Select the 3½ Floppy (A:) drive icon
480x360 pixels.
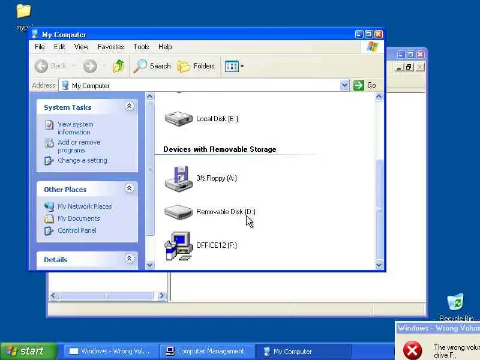click(179, 179)
